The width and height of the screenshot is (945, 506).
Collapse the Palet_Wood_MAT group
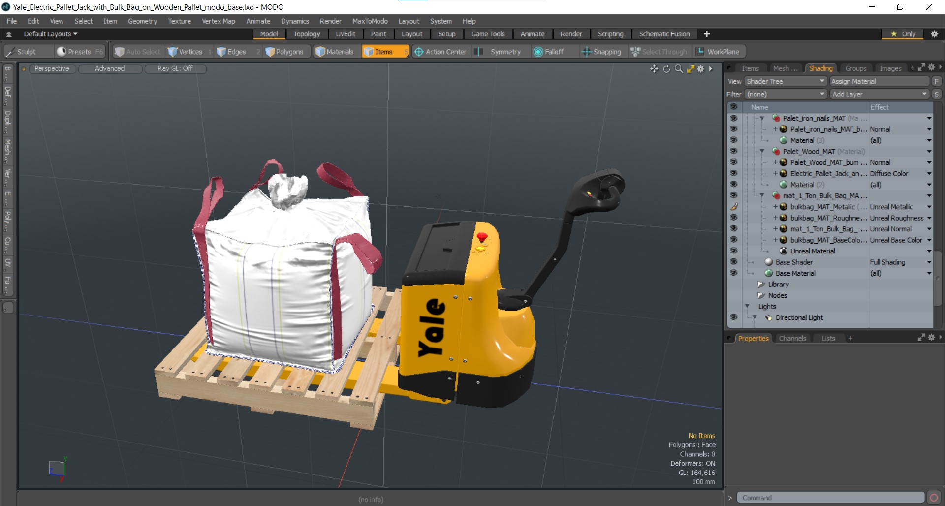pos(762,151)
